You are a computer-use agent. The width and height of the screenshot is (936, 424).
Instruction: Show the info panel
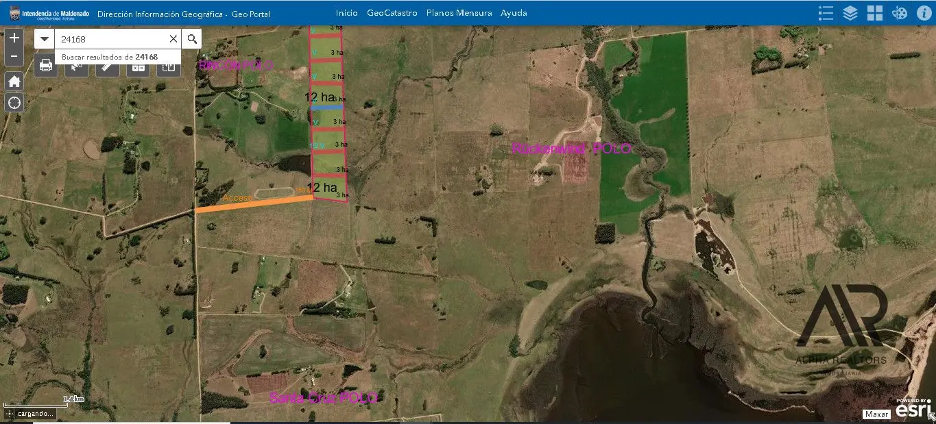click(x=923, y=13)
